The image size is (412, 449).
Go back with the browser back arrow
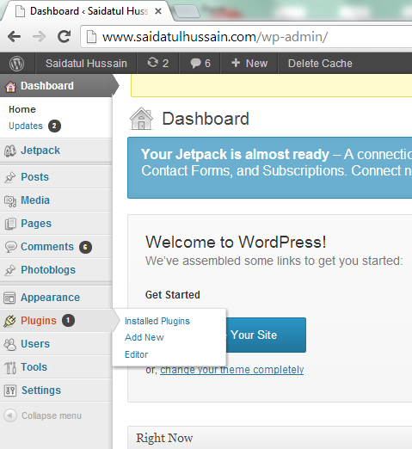tap(15, 36)
